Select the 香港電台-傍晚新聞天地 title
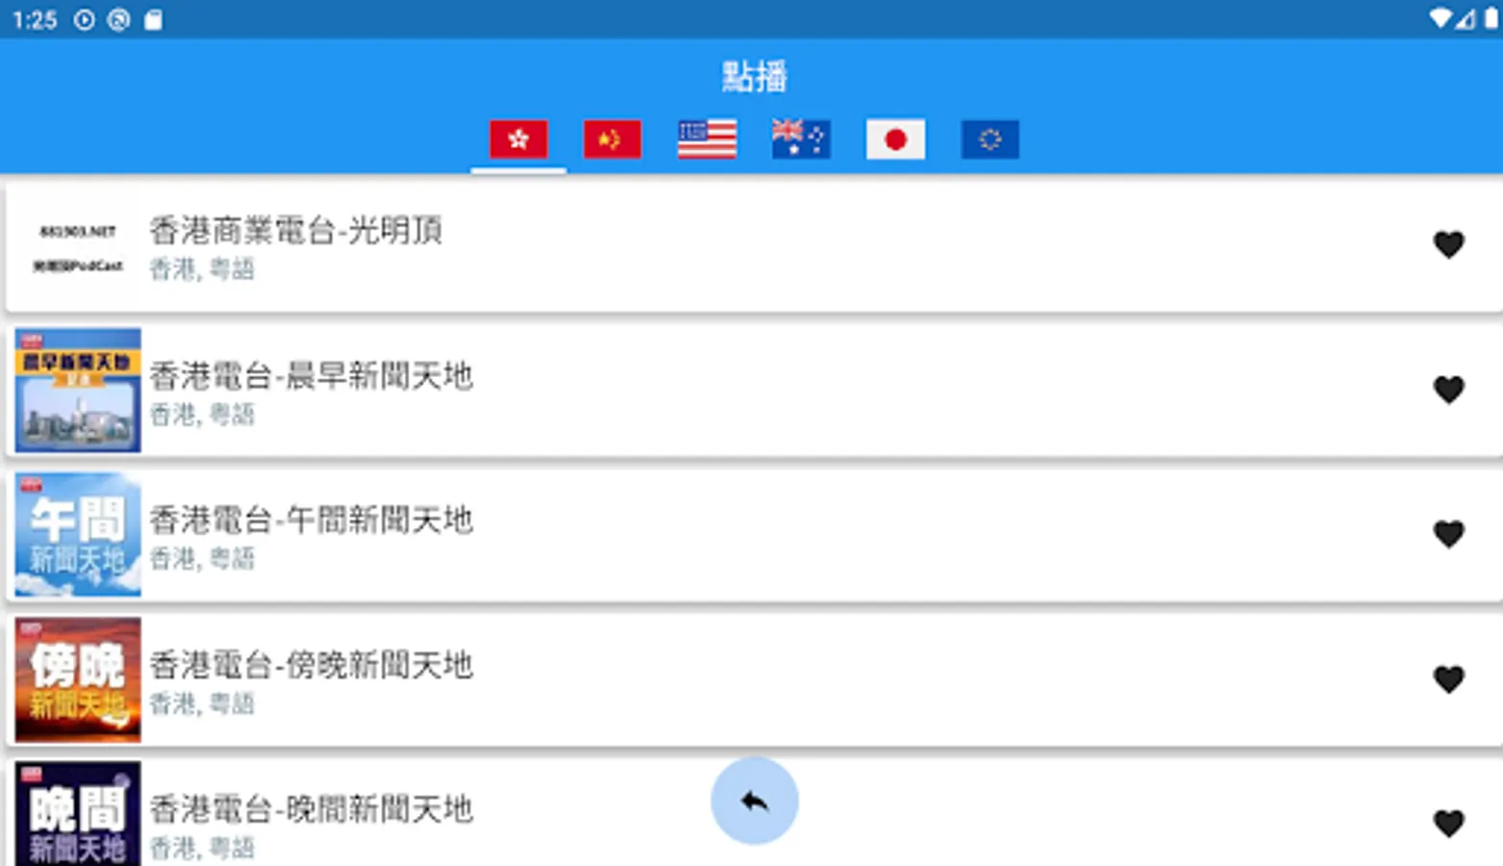 click(311, 665)
